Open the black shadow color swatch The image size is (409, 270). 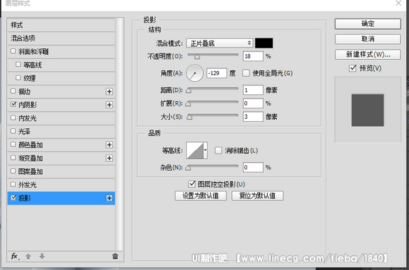(x=264, y=43)
